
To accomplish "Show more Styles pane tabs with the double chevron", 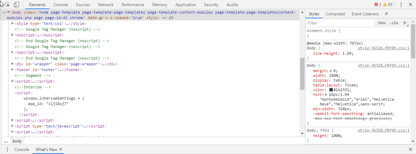I will 386,14.
